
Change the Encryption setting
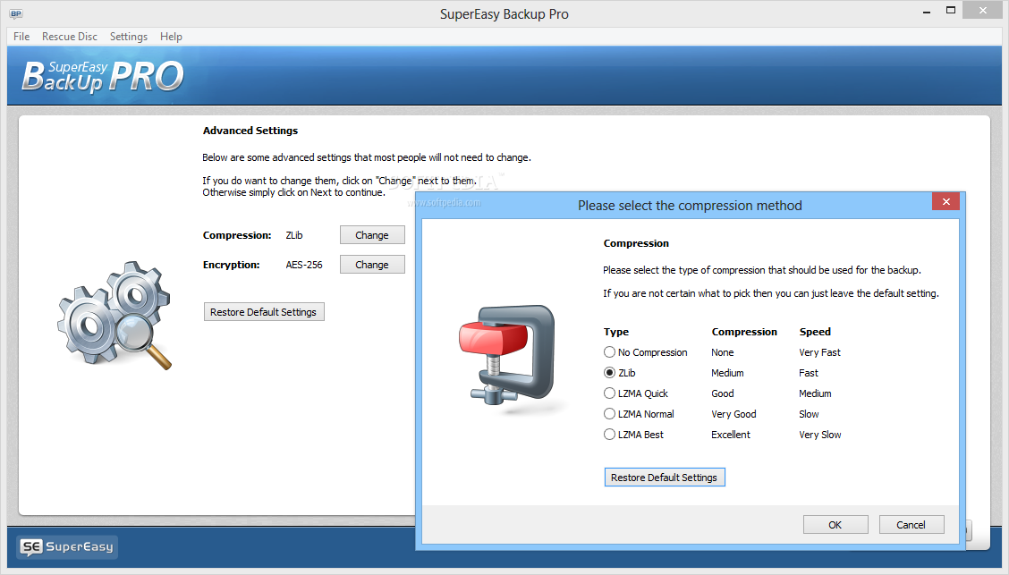pyautogui.click(x=372, y=265)
